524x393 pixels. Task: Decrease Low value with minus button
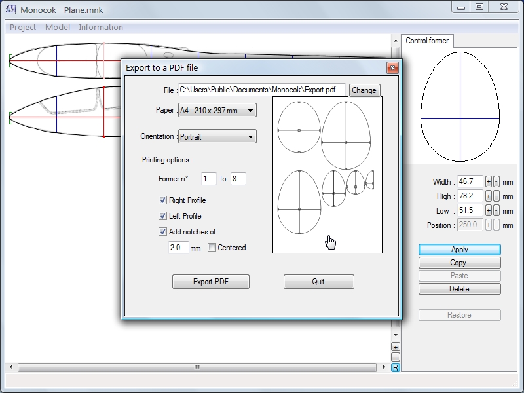(x=496, y=210)
